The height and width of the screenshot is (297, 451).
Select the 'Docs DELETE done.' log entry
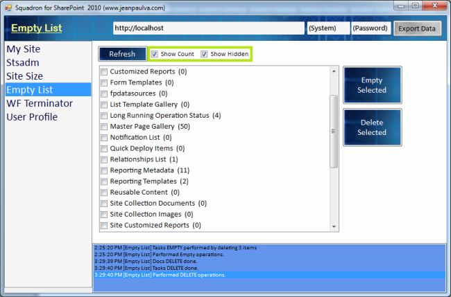click(x=269, y=262)
